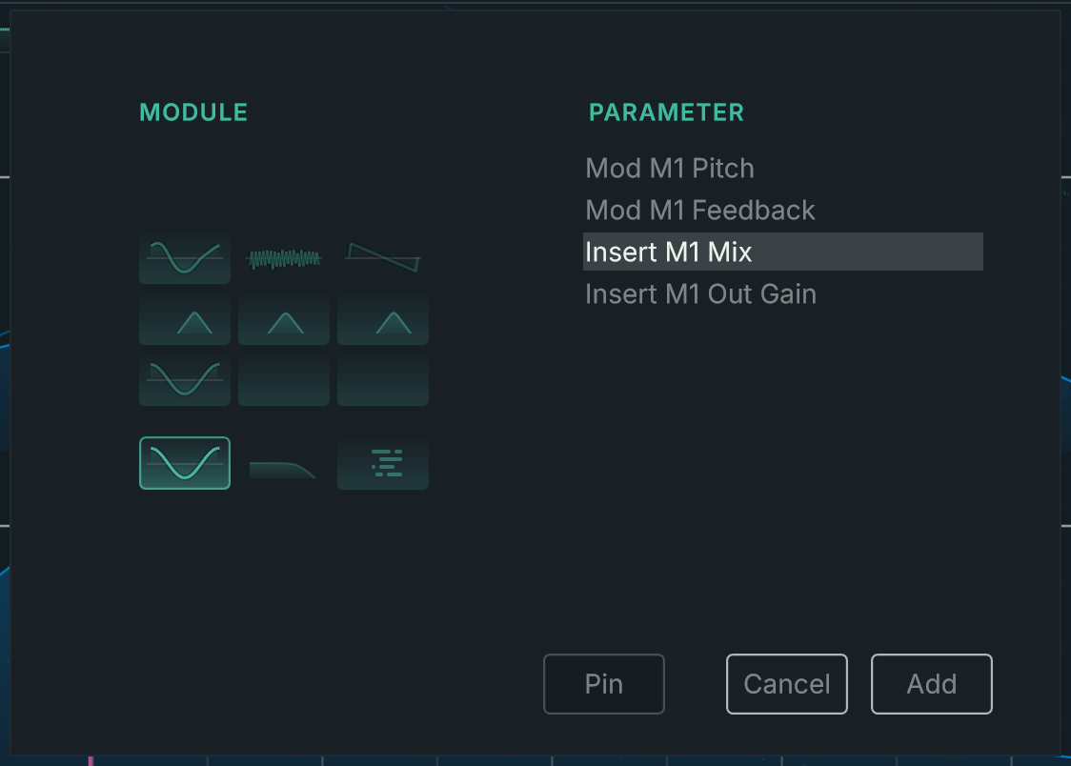
Task: Click the PARAMETER column heading
Action: tap(666, 112)
